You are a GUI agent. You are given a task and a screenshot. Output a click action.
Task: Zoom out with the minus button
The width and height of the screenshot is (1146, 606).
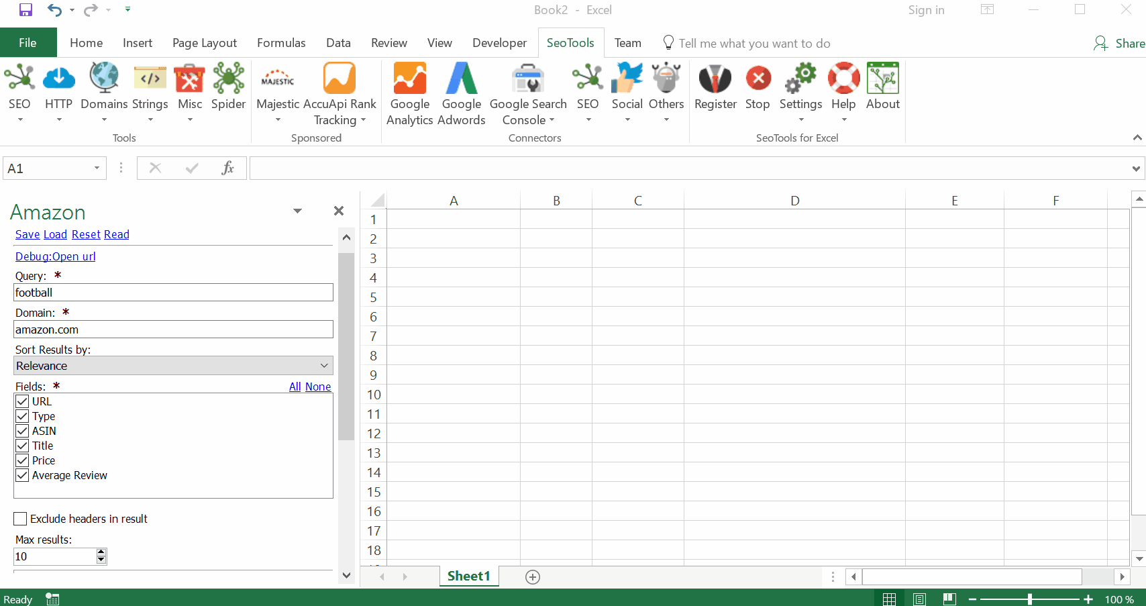click(x=972, y=599)
